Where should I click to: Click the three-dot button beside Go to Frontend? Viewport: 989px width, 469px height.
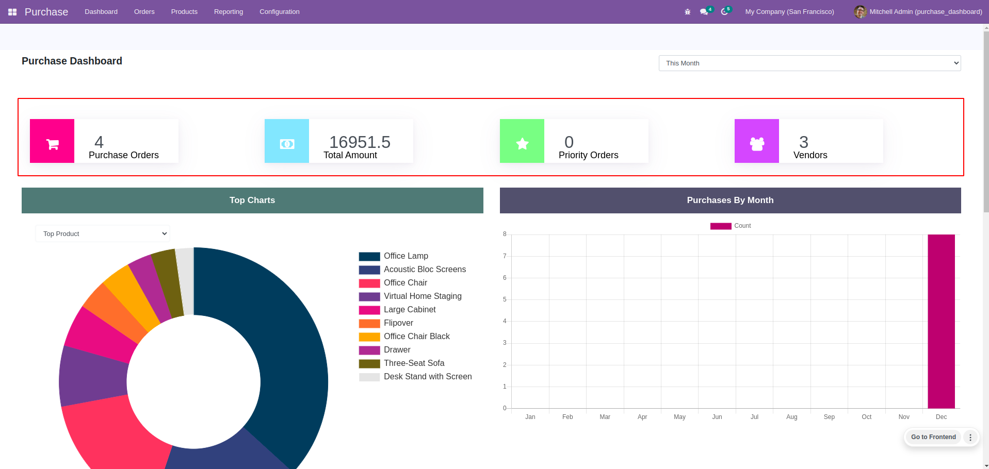point(970,437)
